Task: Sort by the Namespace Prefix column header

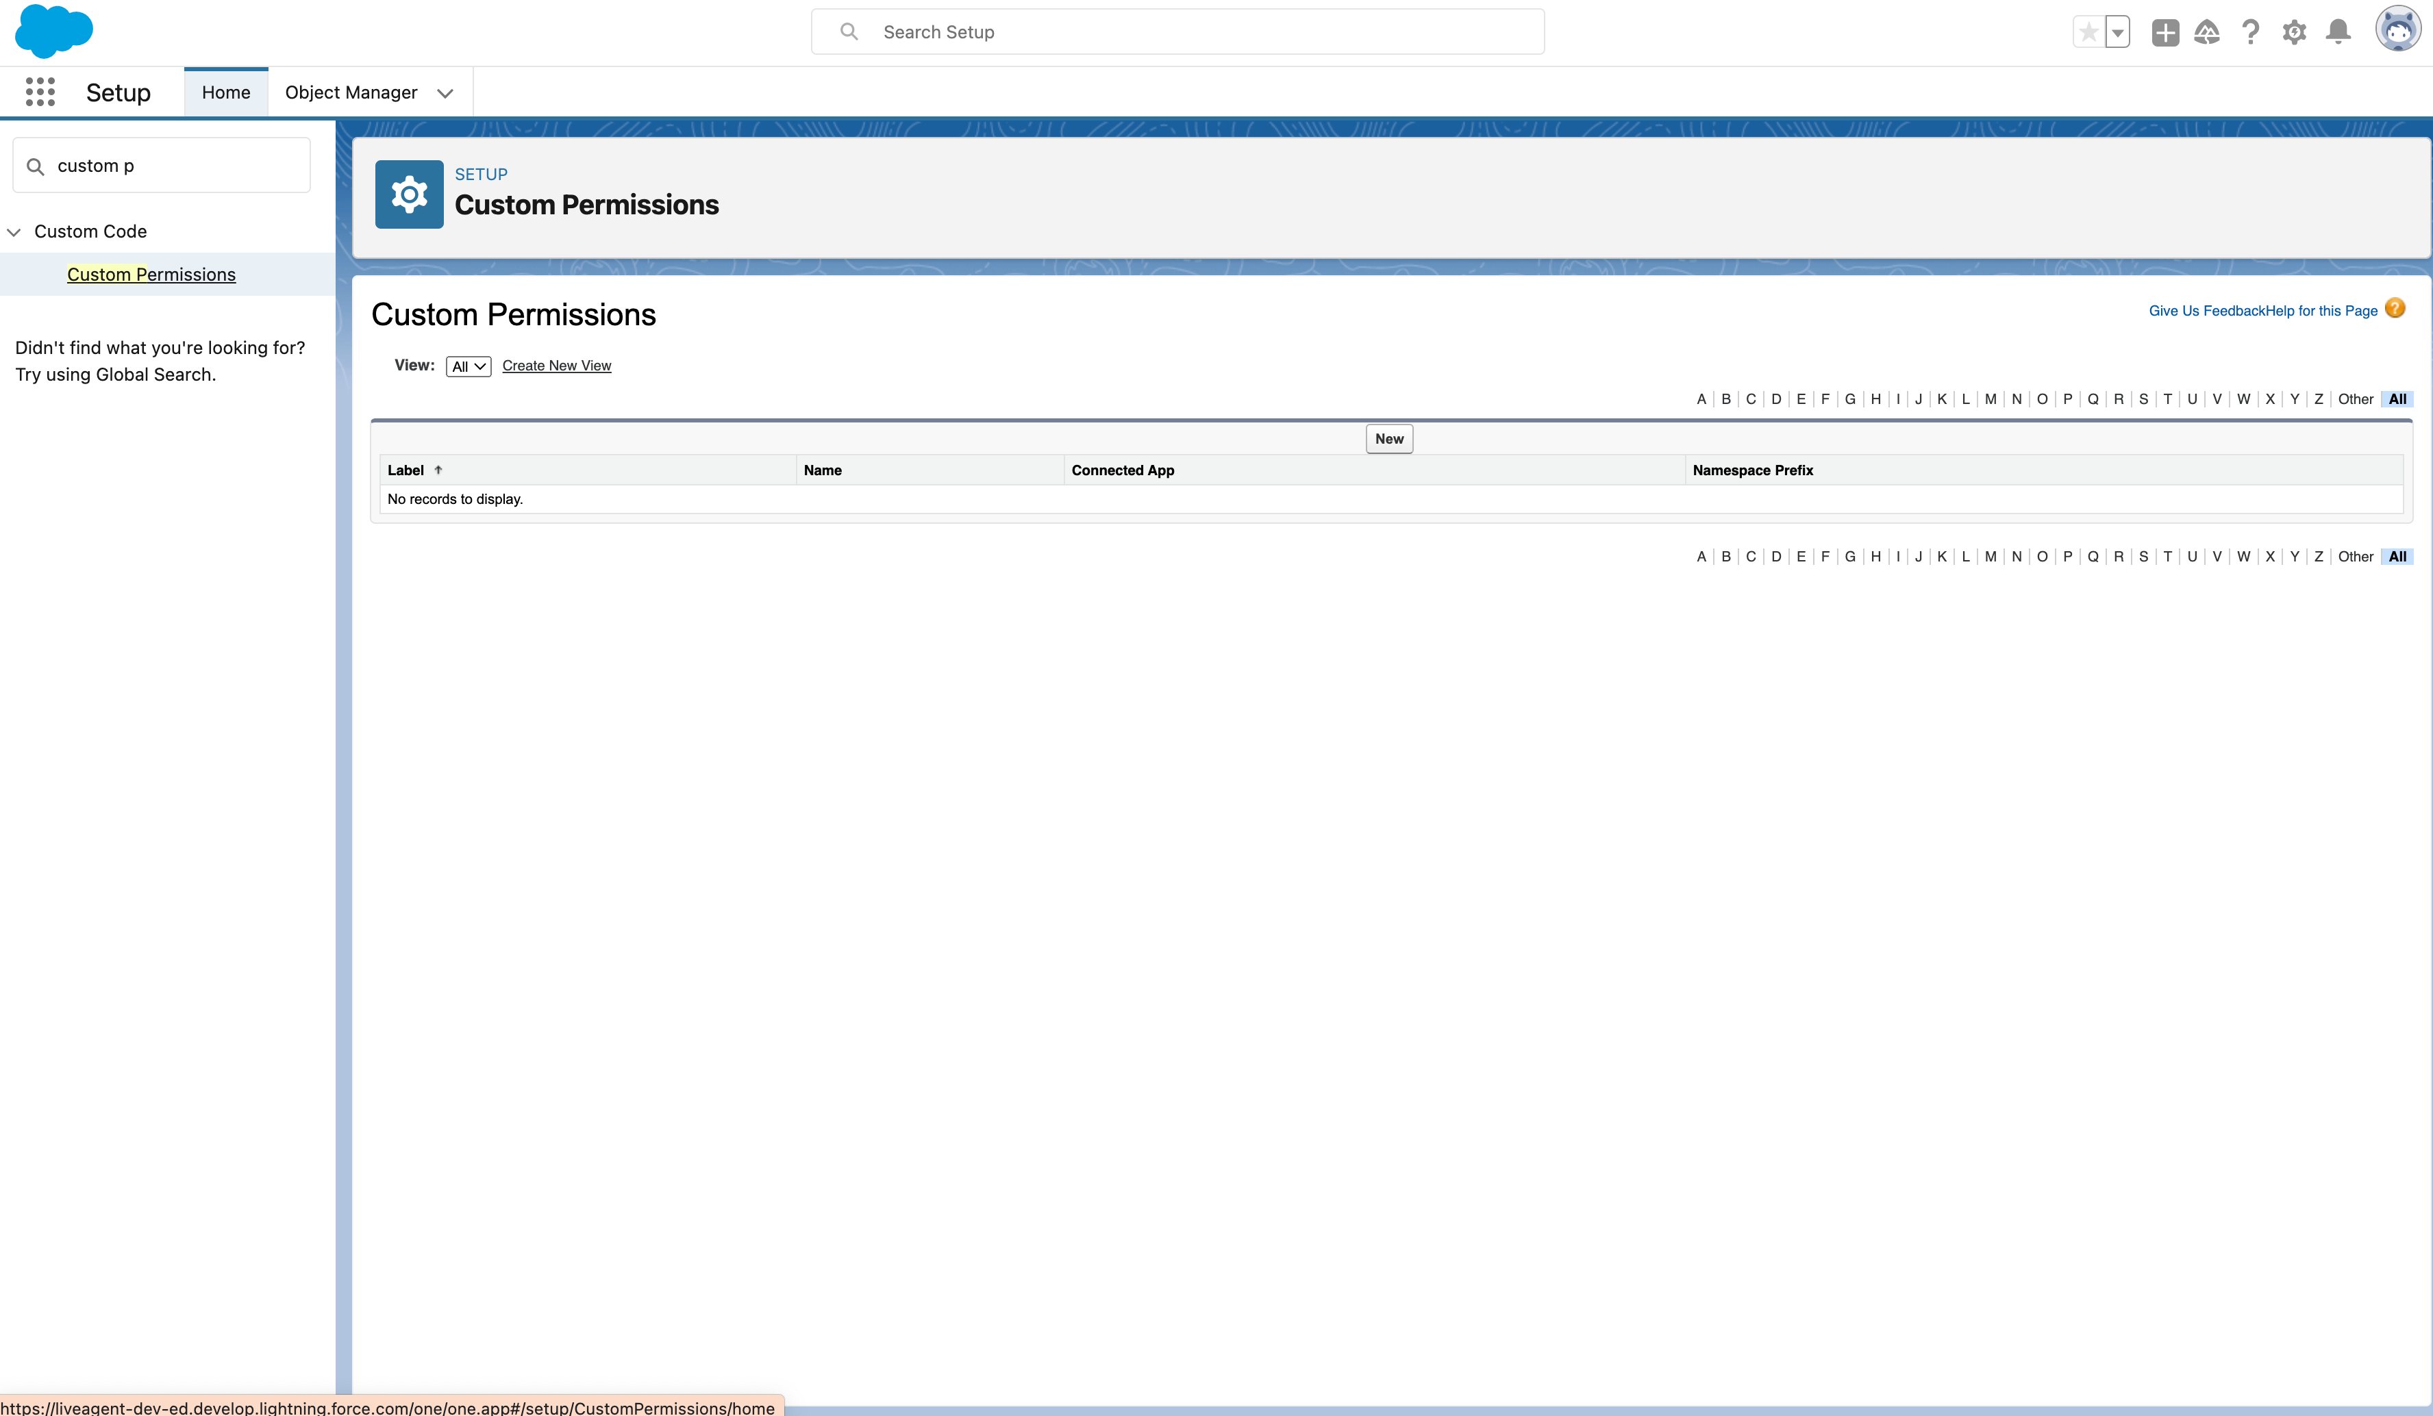Action: [1752, 470]
